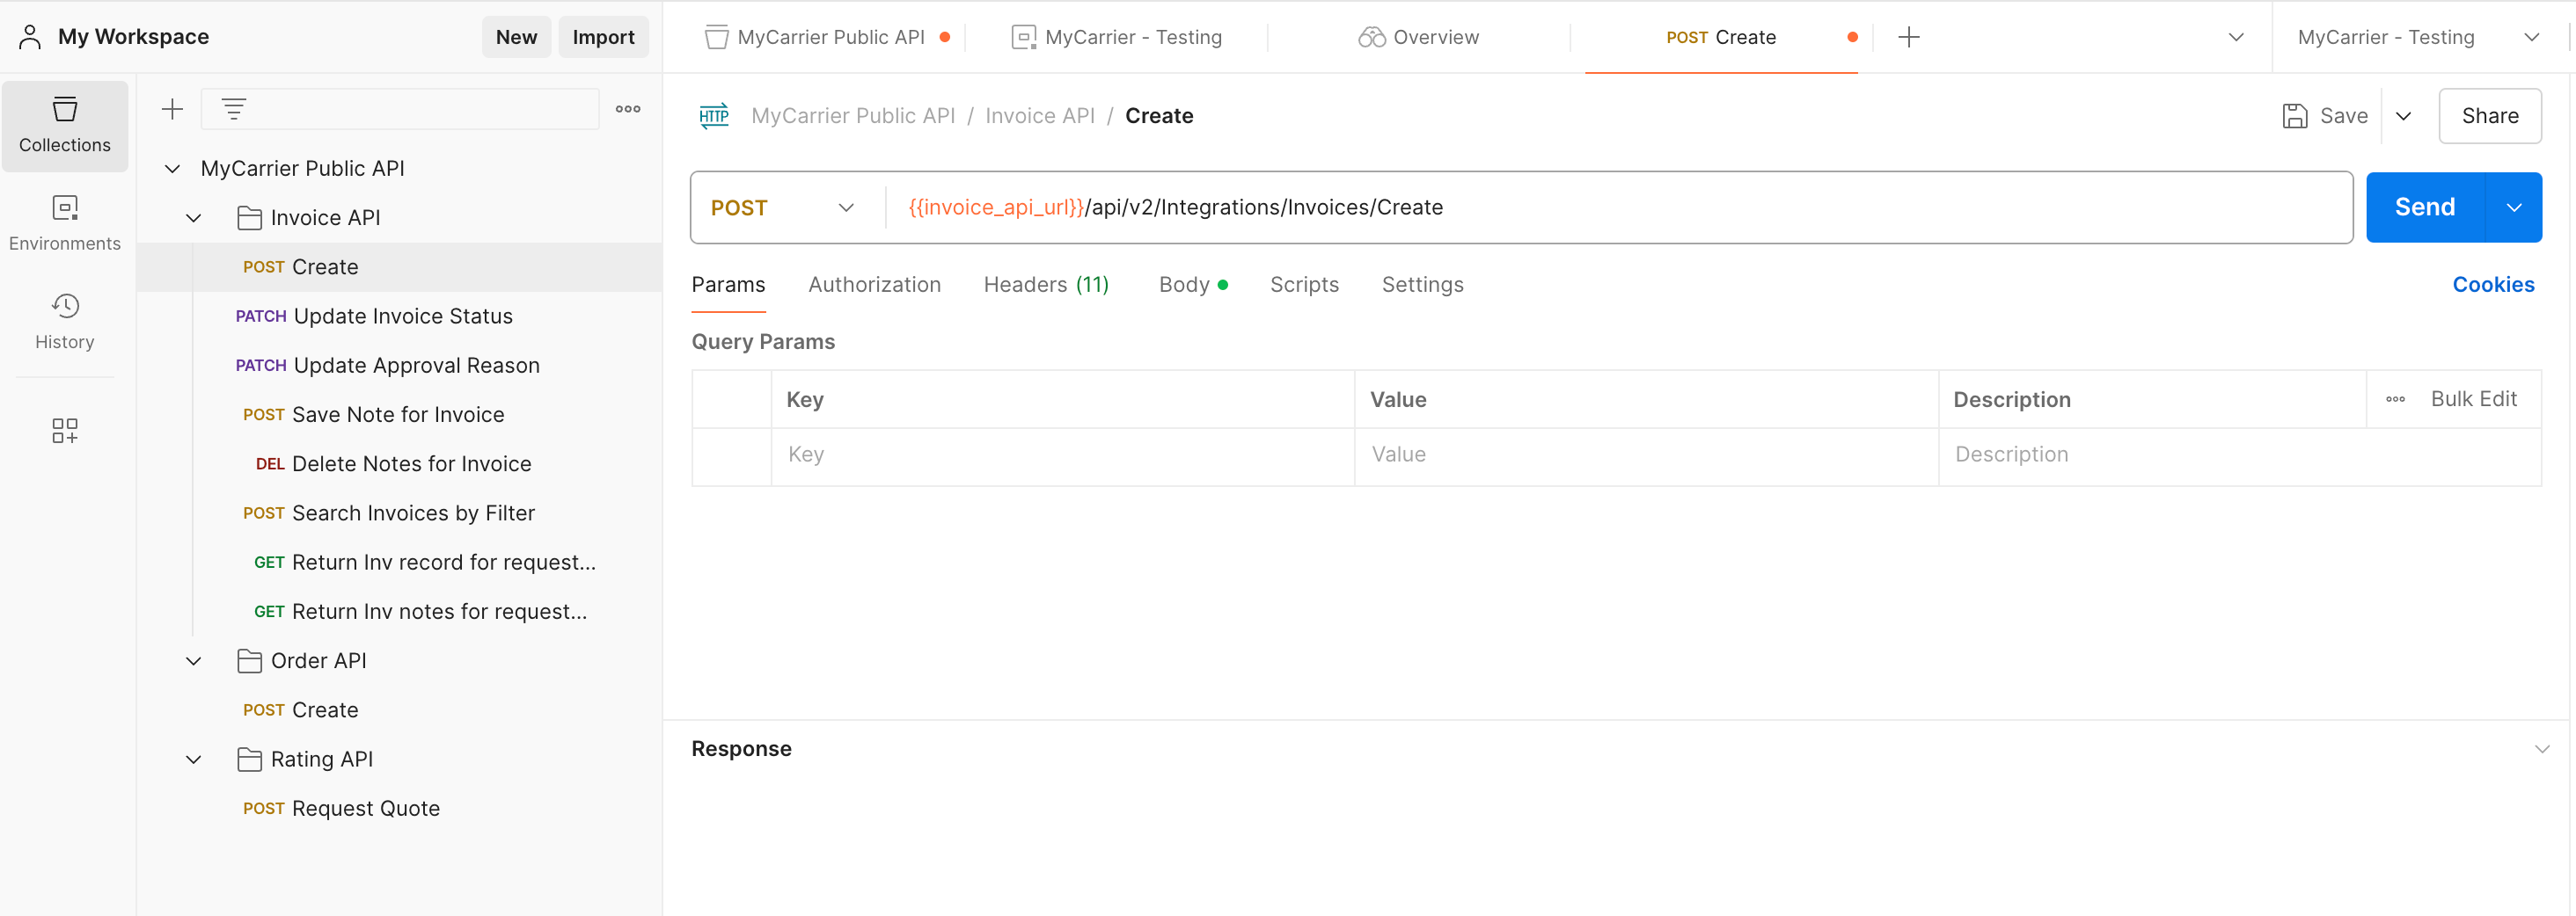Open the Send button dropdown arrow
The image size is (2576, 916).
2513,207
